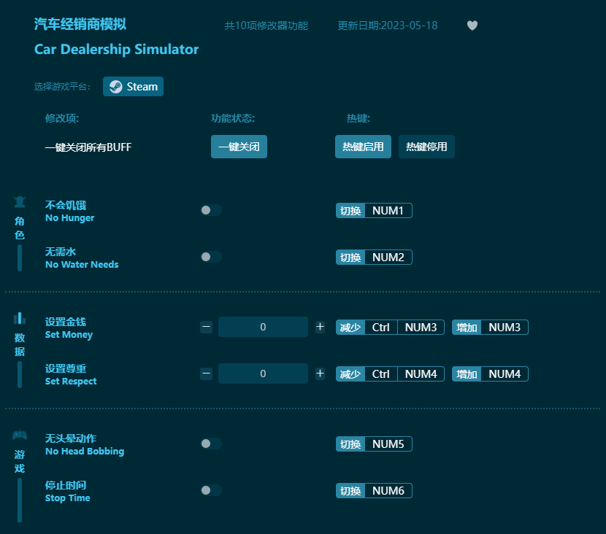Viewport: 606px width, 534px height.
Task: Click the heart favorite icon
Action: pyautogui.click(x=472, y=25)
